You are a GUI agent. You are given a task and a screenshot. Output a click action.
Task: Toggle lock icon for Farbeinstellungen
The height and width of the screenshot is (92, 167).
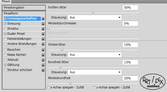pyautogui.click(x=43, y=39)
